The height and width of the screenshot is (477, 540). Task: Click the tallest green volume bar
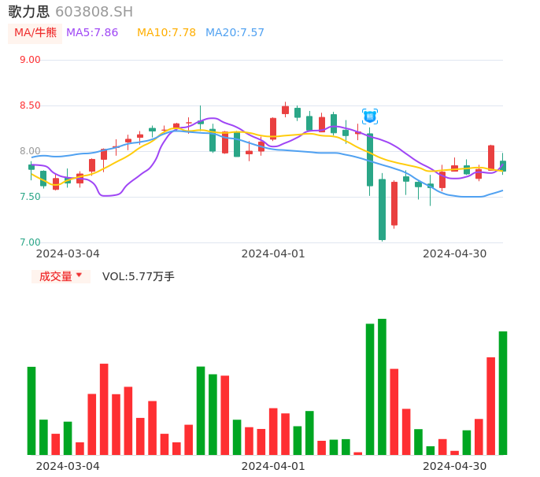click(x=382, y=386)
